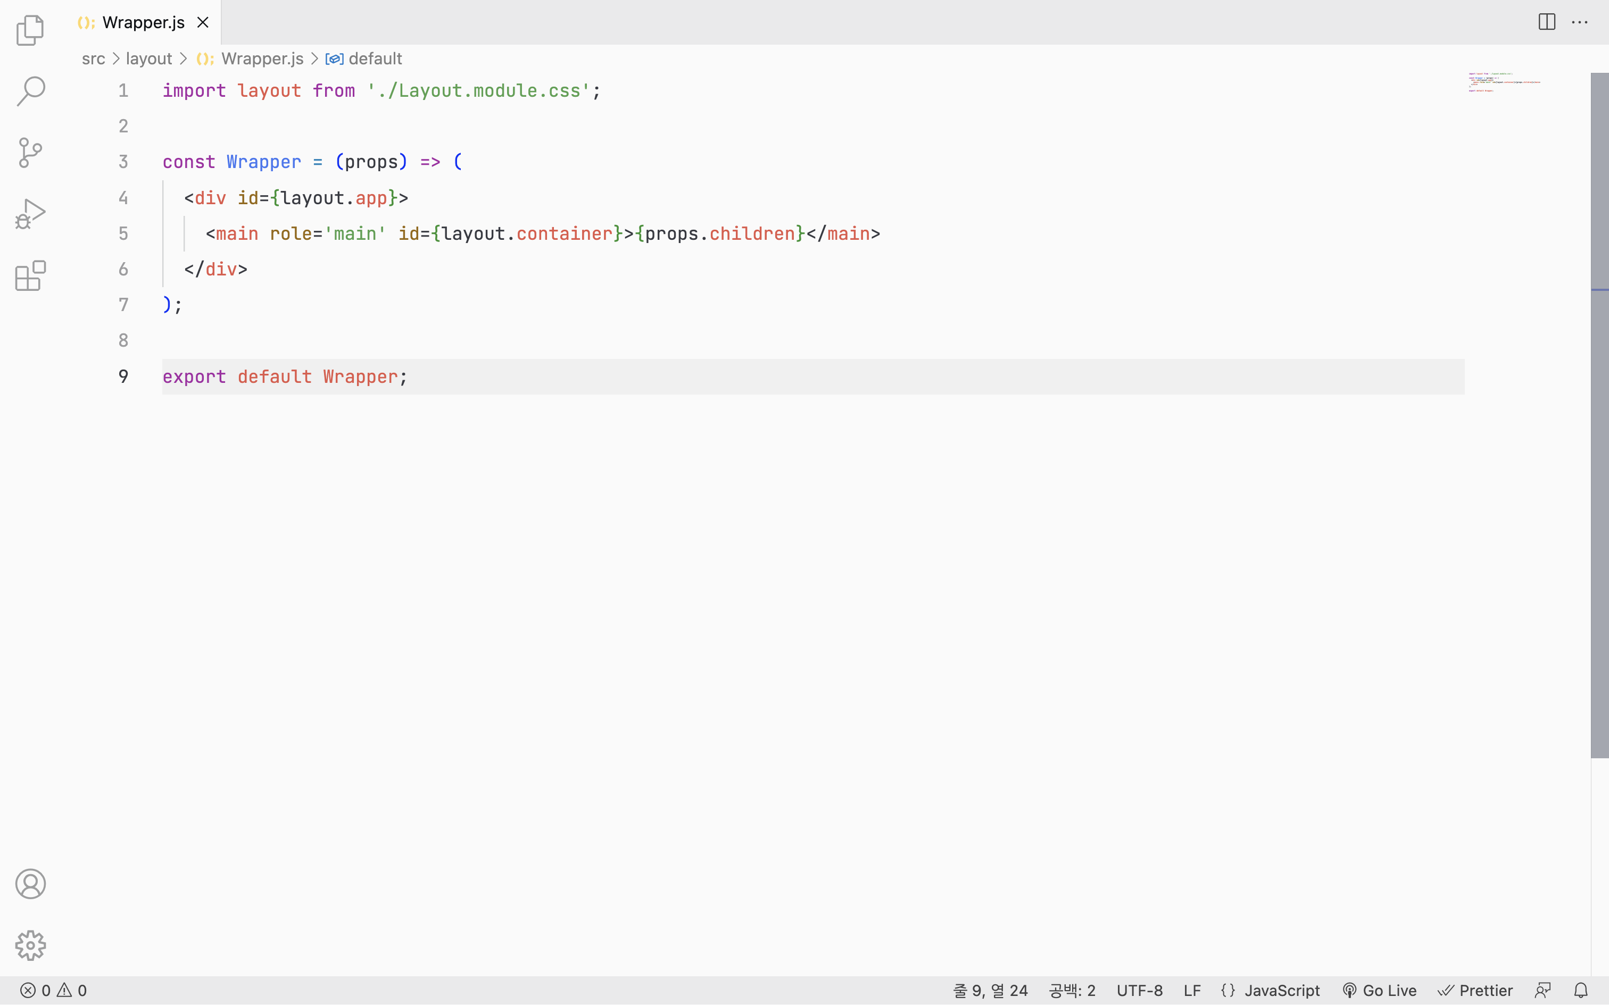This screenshot has height=1005, width=1609.
Task: Split the editor to the right
Action: (1547, 22)
